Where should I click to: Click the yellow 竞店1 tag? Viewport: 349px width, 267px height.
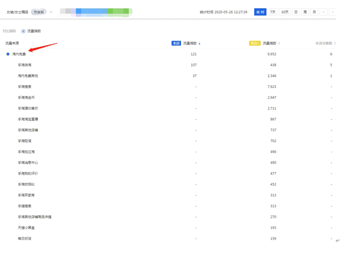(x=255, y=43)
